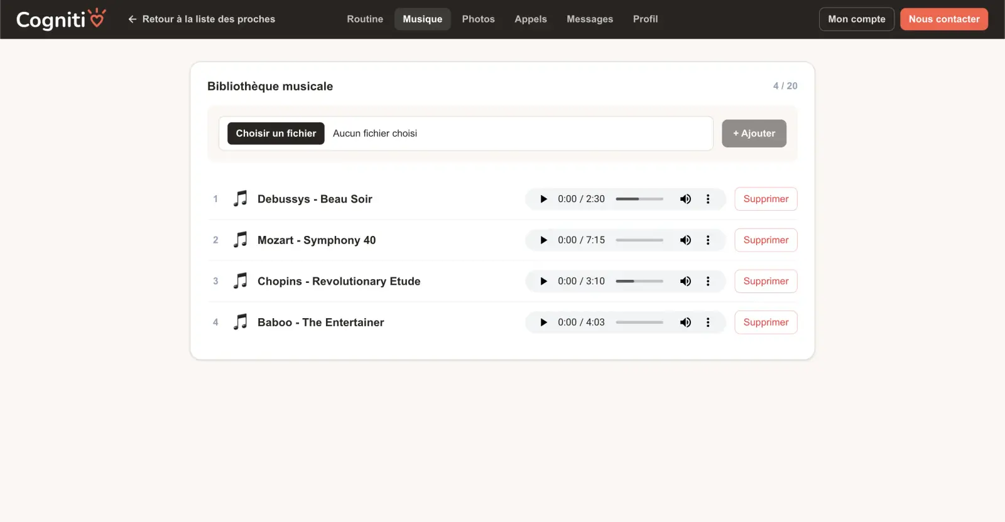Open more options for Mozart - Symphony 40 player
The image size is (1005, 522).
(x=708, y=240)
